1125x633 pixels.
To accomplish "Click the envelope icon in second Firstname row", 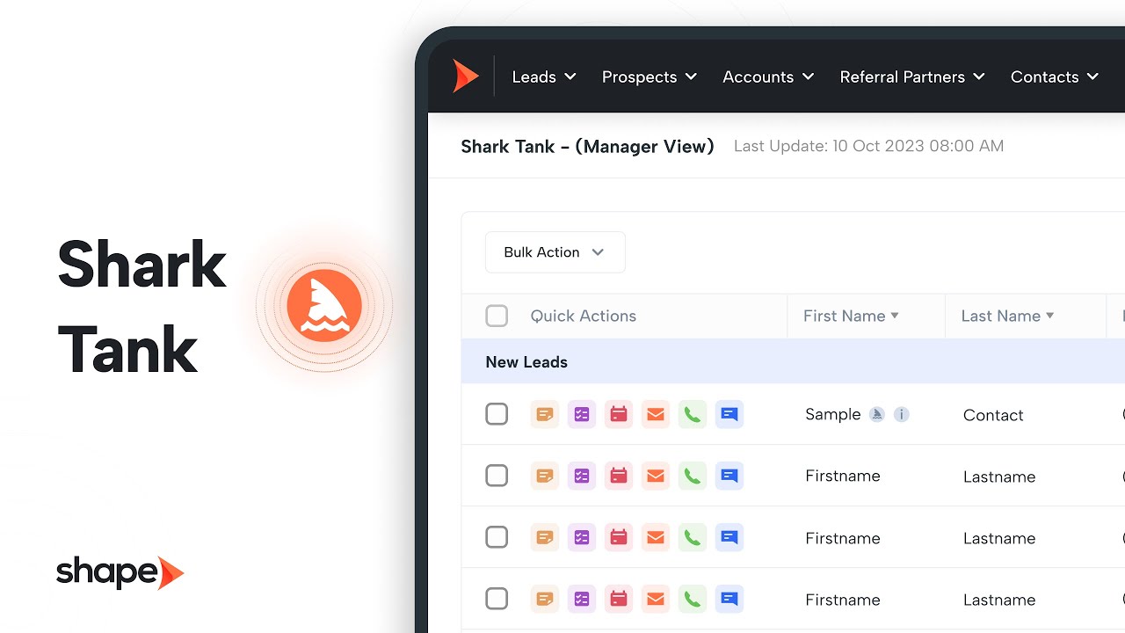I will click(x=656, y=537).
